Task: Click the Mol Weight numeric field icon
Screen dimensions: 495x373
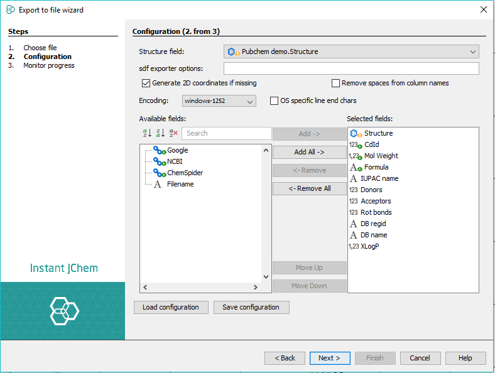Action: point(356,156)
